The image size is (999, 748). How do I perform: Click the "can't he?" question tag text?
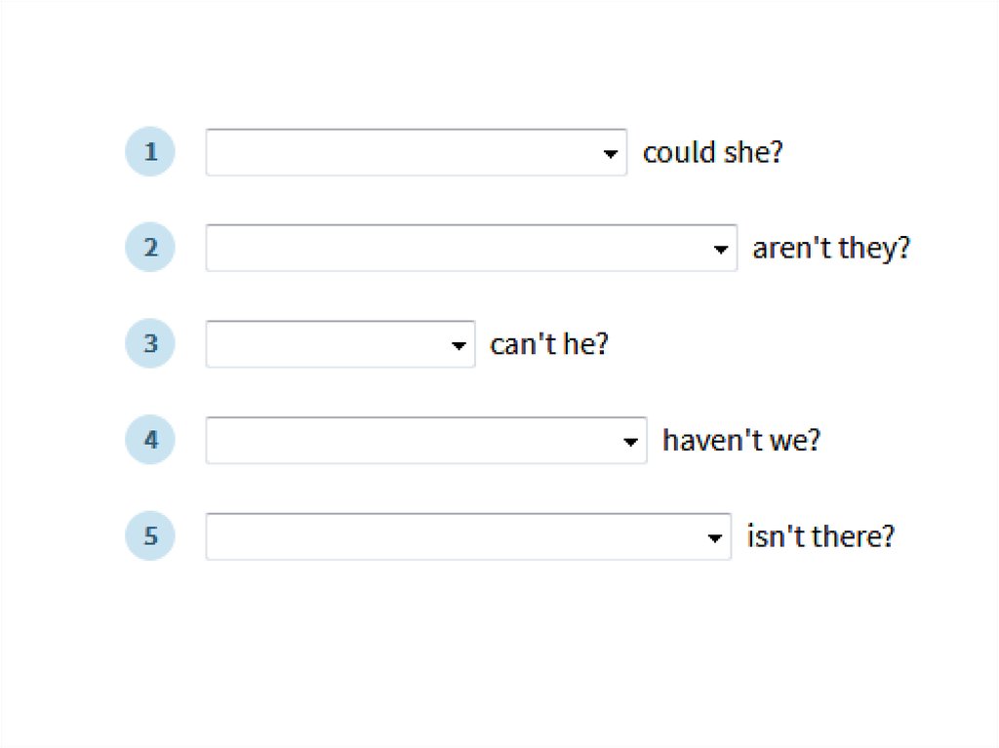click(x=549, y=345)
